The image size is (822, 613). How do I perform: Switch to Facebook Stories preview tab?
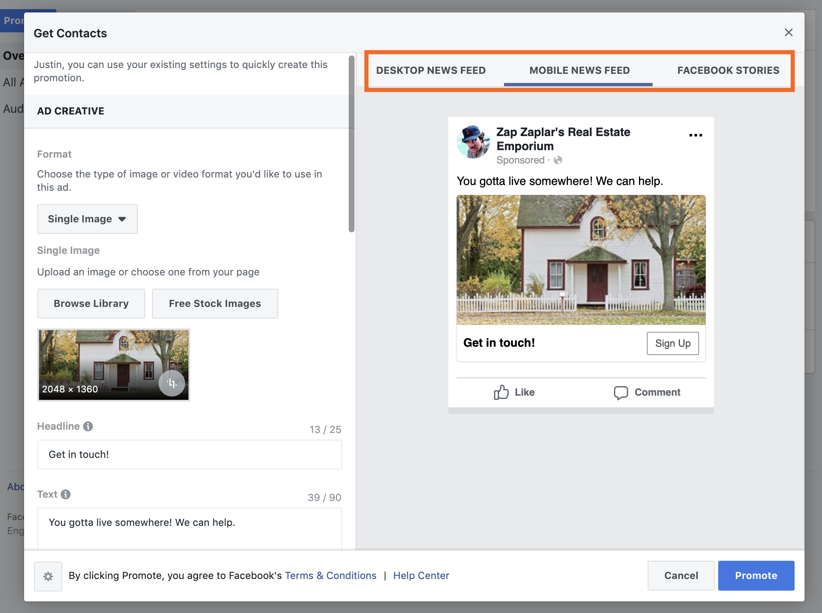(x=728, y=71)
